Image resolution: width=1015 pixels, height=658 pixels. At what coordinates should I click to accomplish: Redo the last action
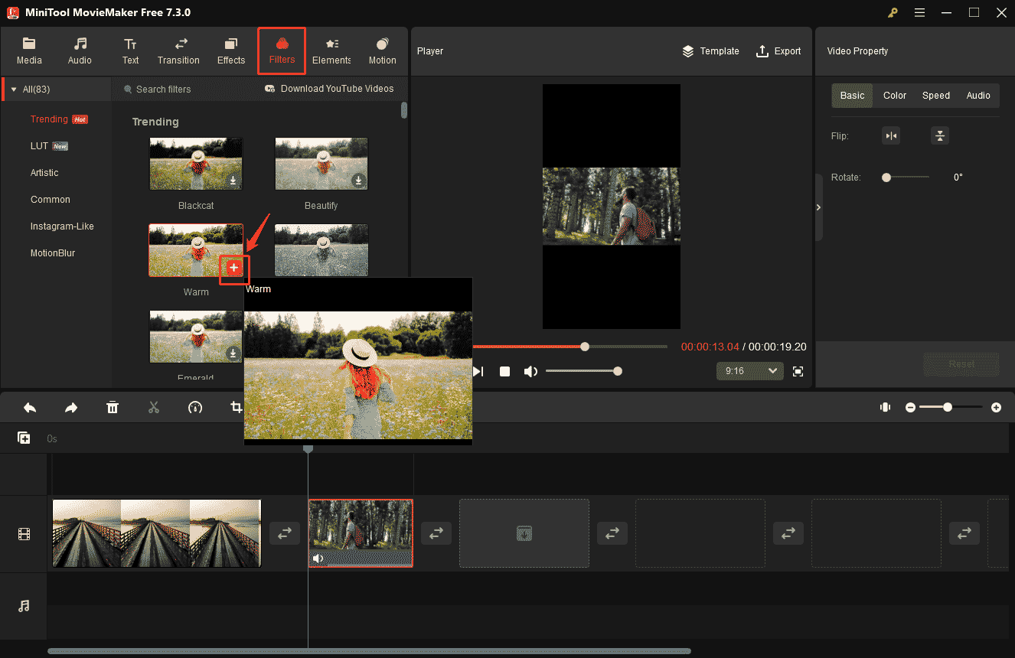tap(71, 408)
